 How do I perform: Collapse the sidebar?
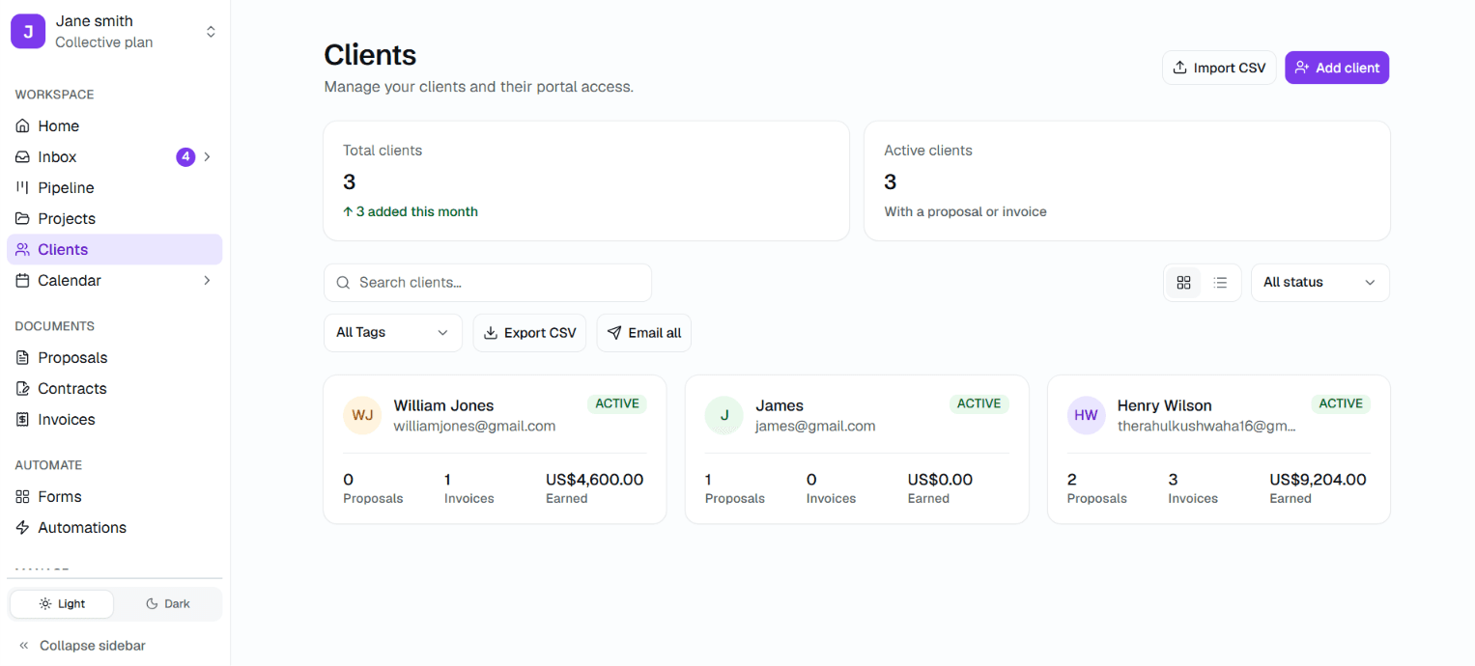point(83,645)
